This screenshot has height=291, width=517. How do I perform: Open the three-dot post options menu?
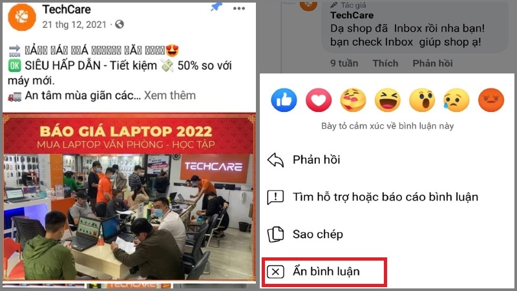pyautogui.click(x=238, y=8)
